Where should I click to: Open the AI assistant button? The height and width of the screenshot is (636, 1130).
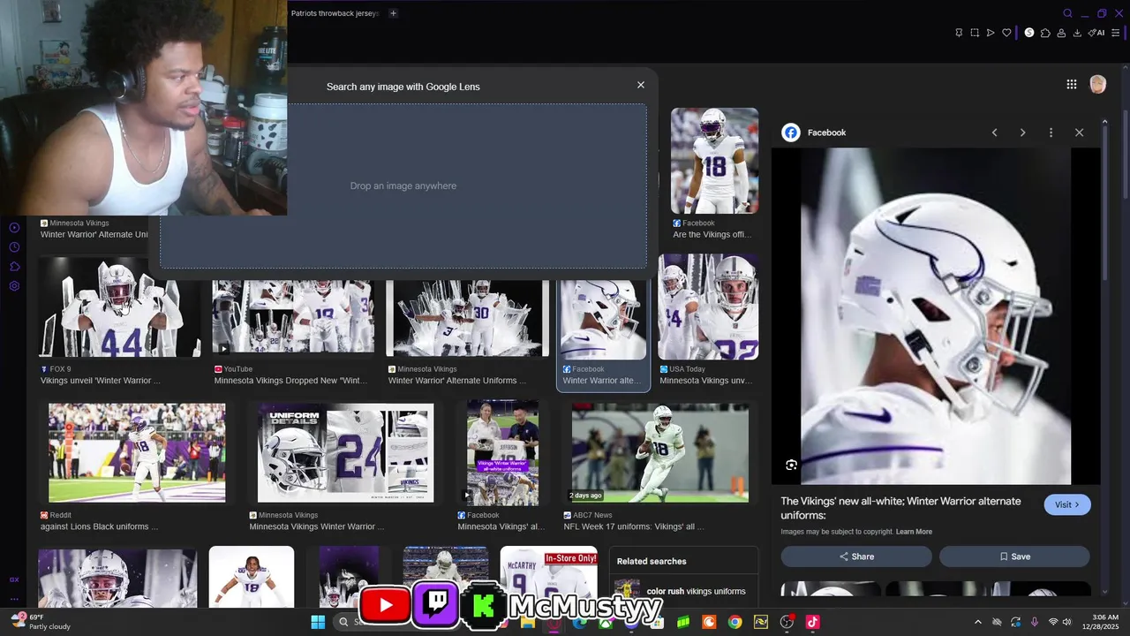[x=1096, y=33]
